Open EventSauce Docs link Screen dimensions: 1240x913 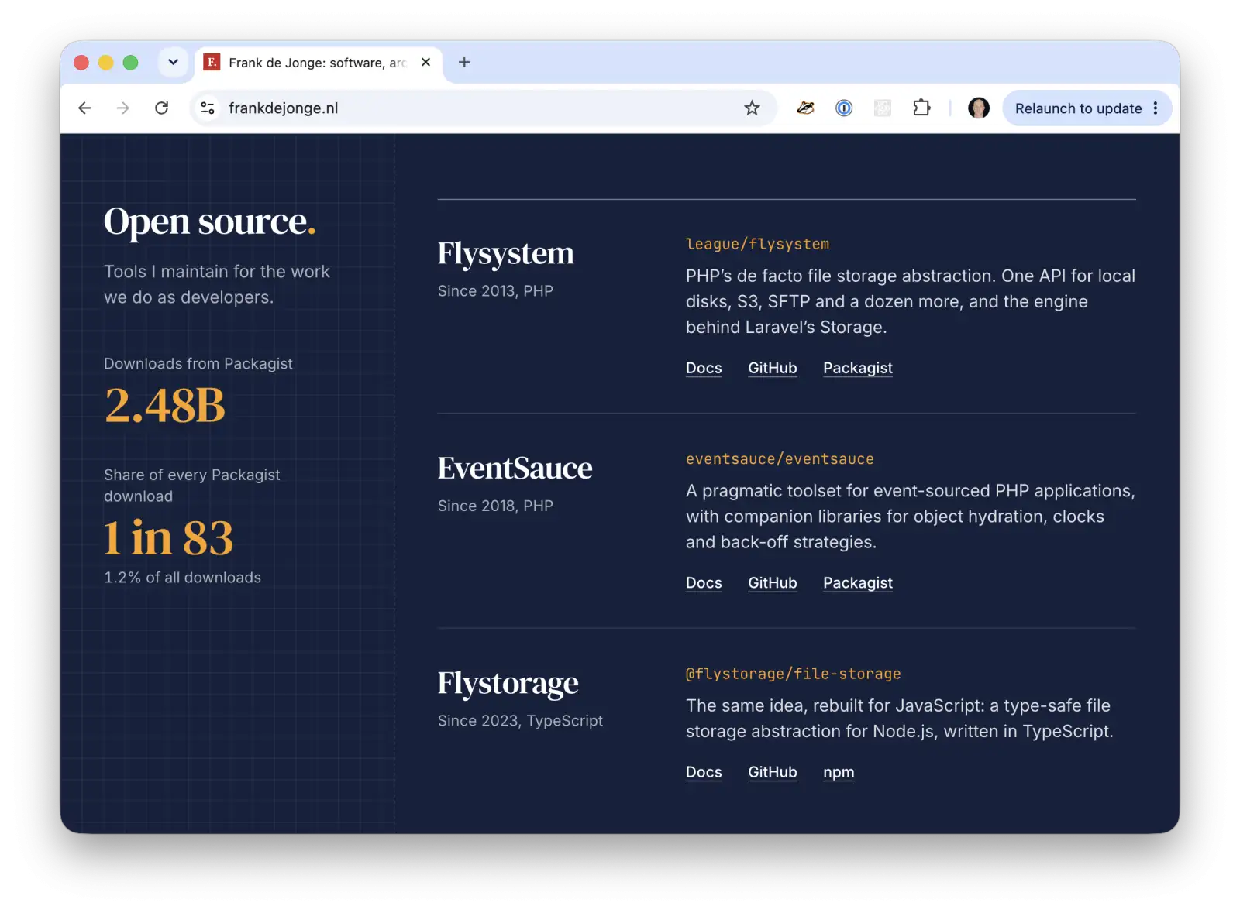pyautogui.click(x=704, y=583)
